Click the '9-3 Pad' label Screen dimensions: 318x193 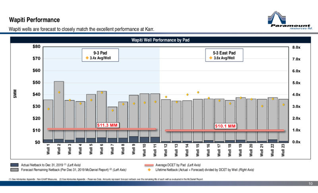(x=100, y=53)
